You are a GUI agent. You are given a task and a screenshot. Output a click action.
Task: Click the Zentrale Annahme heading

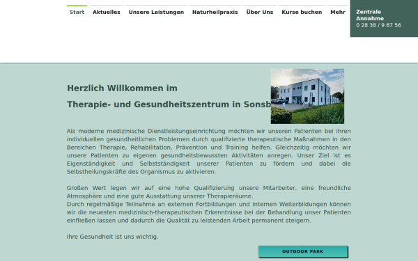(x=370, y=15)
